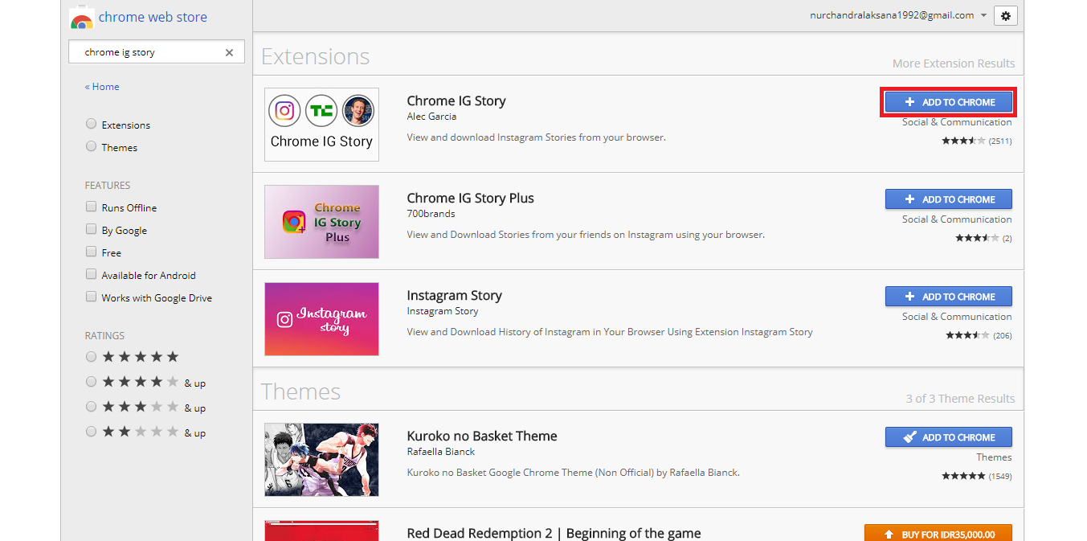Clear the search box with X icon

tap(229, 52)
